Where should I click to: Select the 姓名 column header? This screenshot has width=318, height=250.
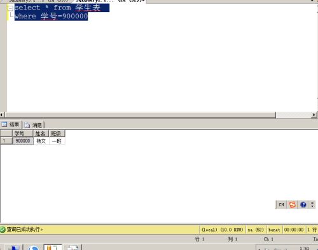(41, 133)
